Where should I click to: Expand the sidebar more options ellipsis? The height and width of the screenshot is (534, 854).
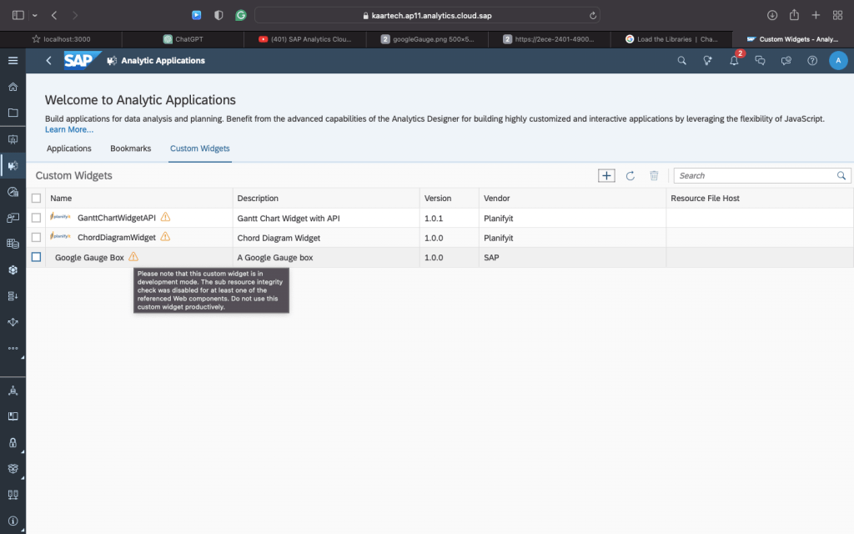[x=13, y=348]
